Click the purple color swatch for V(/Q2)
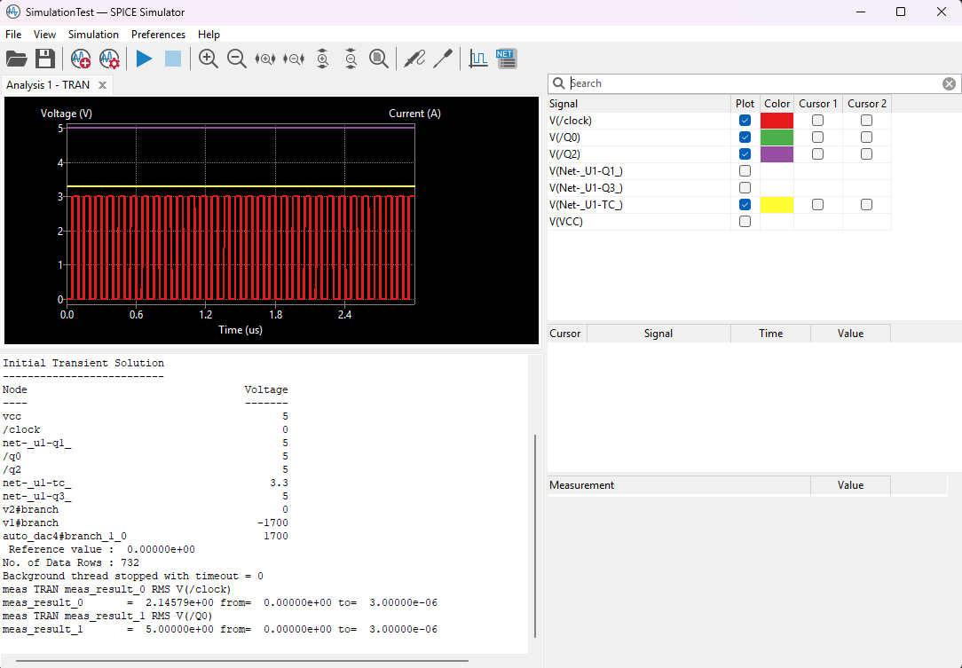Screen dimensions: 962x668 click(777, 154)
